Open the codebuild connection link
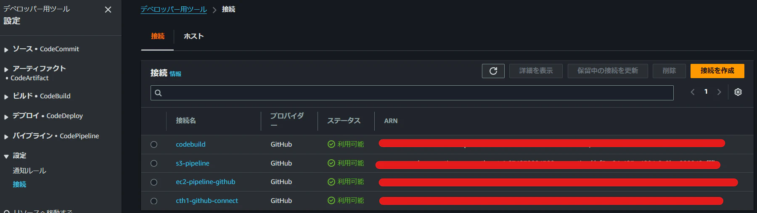 (x=191, y=144)
